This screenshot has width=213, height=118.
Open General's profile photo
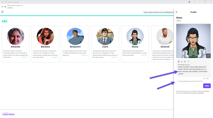tap(165, 36)
